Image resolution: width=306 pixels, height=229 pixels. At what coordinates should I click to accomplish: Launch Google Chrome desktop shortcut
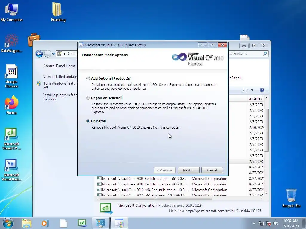tap(12, 76)
